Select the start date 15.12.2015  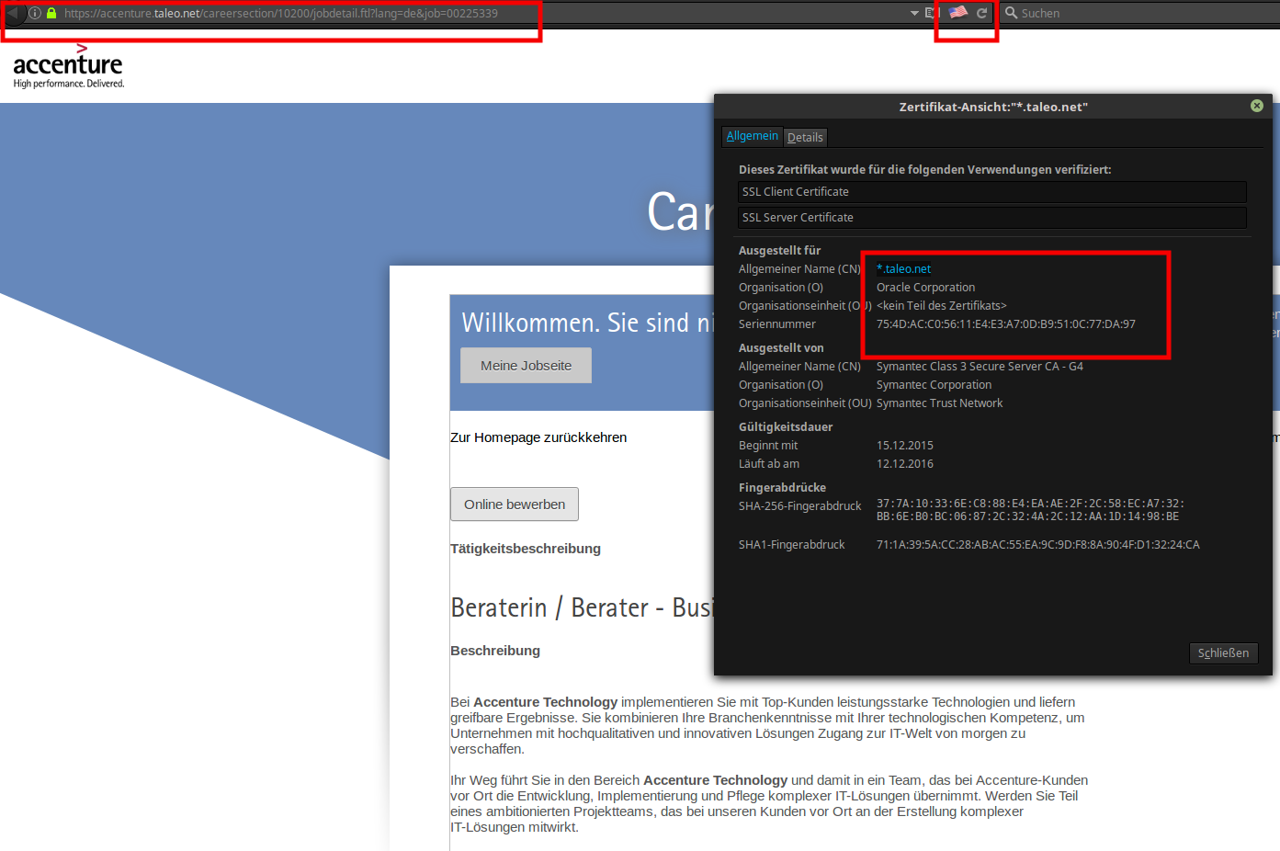[x=905, y=446]
